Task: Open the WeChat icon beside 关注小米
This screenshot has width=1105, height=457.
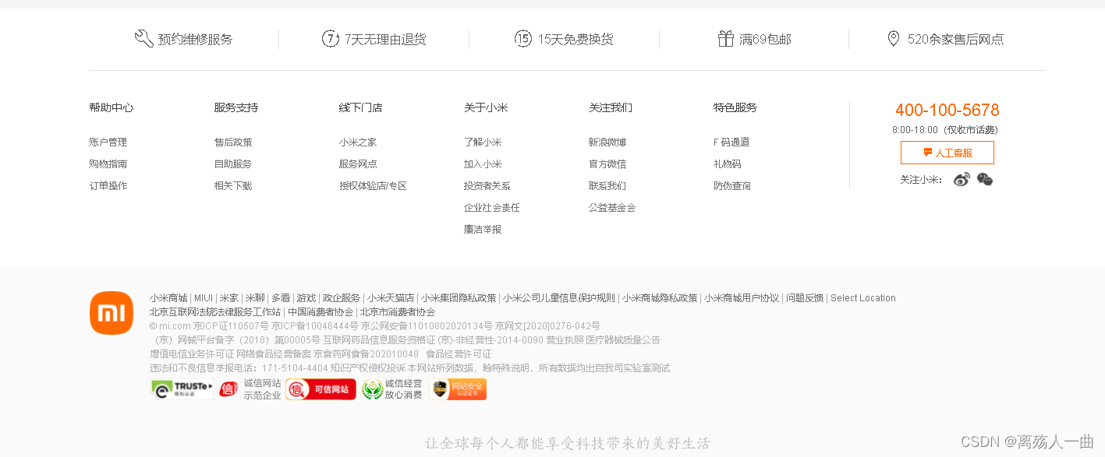Action: tap(985, 180)
